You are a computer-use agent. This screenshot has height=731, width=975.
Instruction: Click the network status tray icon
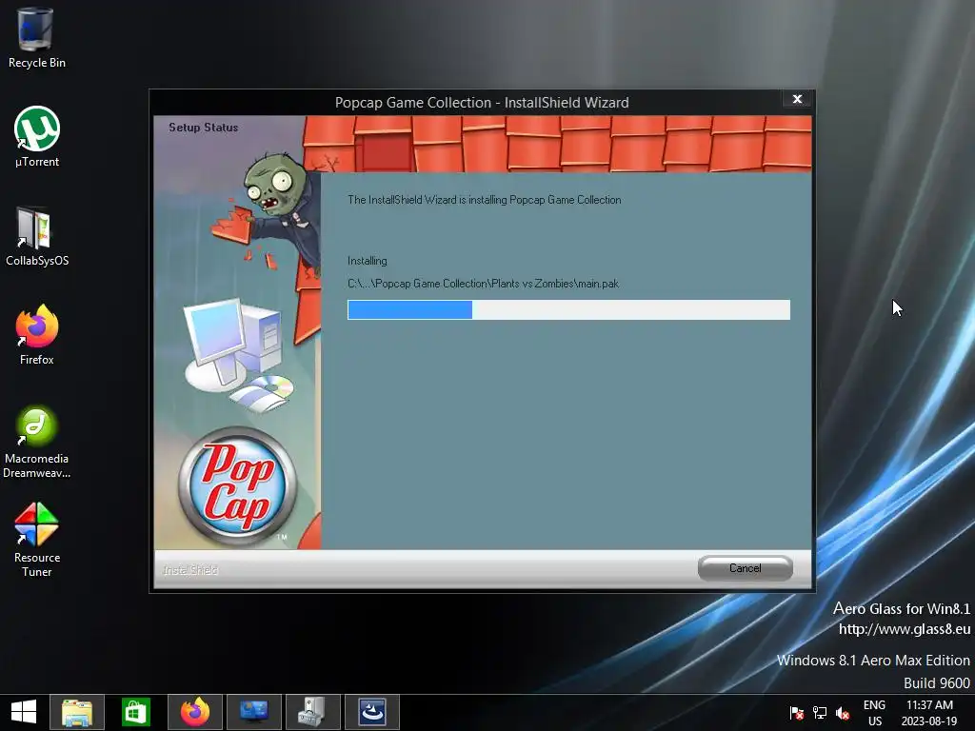click(820, 713)
